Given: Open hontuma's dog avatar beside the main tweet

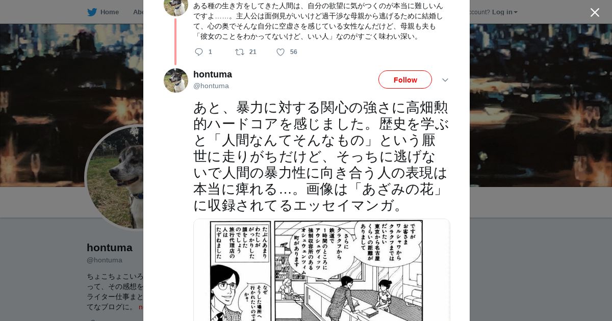Looking at the screenshot, I should tap(176, 81).
